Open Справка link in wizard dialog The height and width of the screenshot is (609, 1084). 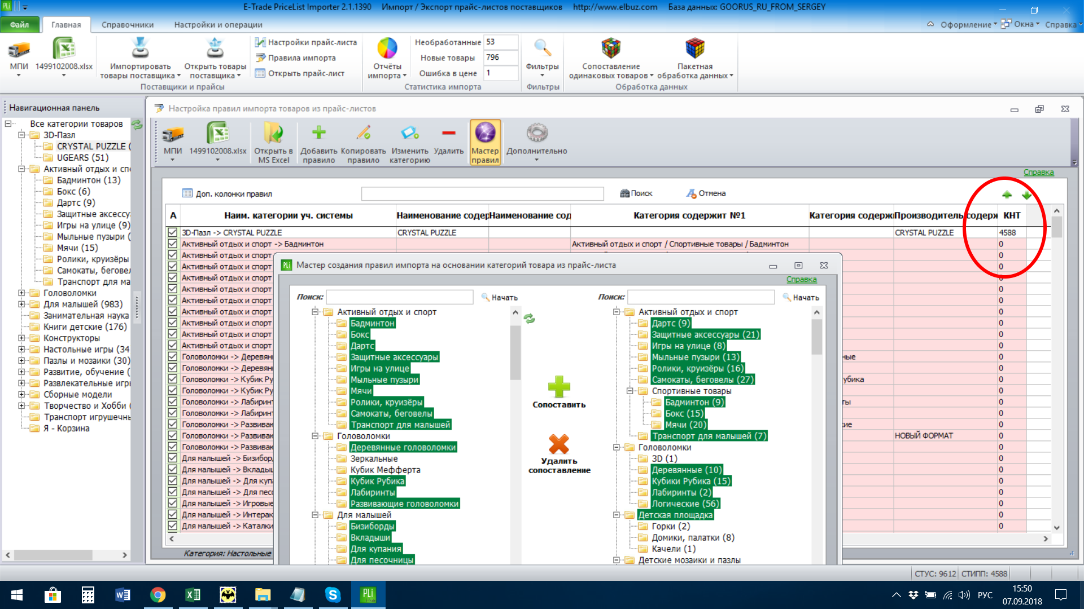click(x=801, y=279)
